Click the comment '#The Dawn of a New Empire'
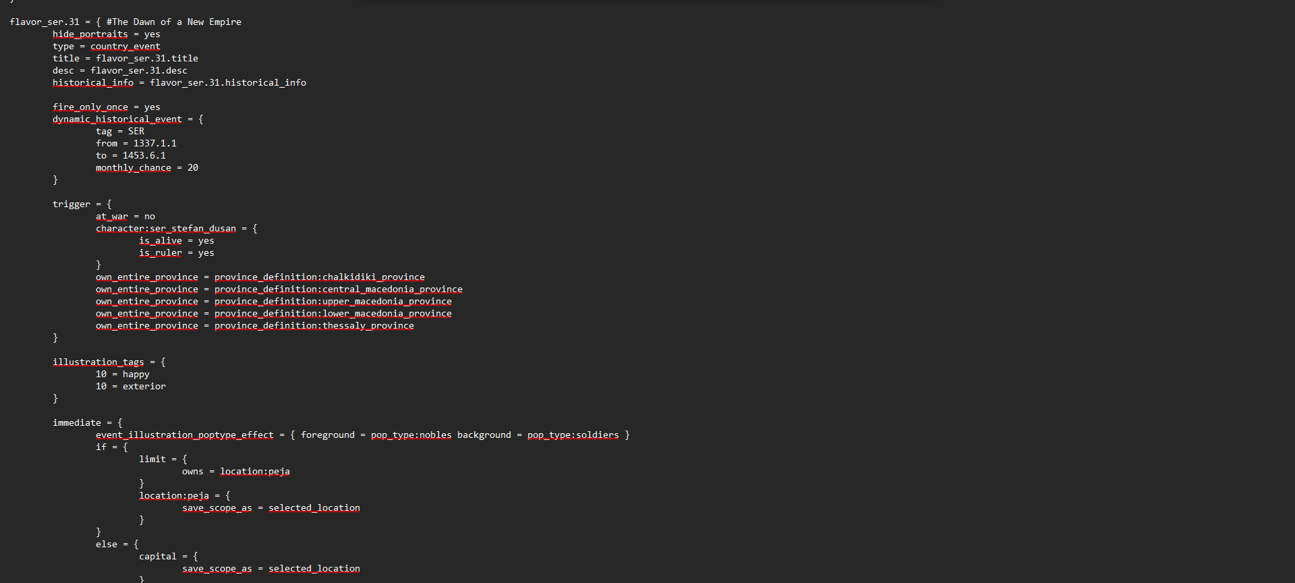 click(x=174, y=22)
